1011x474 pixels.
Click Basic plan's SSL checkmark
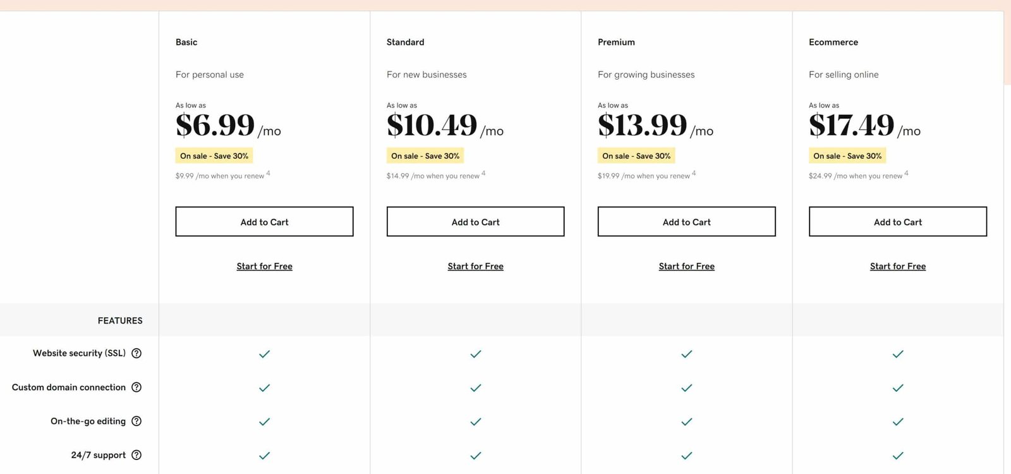pyautogui.click(x=265, y=354)
